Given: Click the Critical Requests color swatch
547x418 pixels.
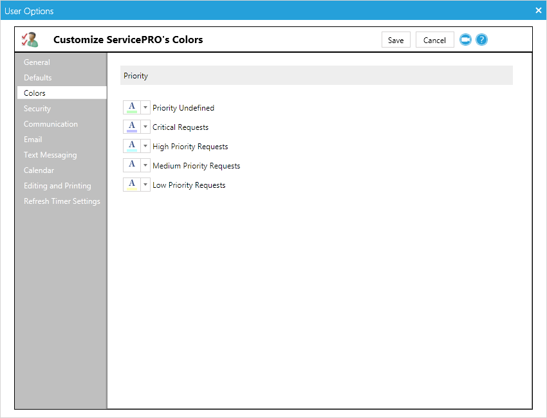Looking at the screenshot, I should [x=132, y=127].
